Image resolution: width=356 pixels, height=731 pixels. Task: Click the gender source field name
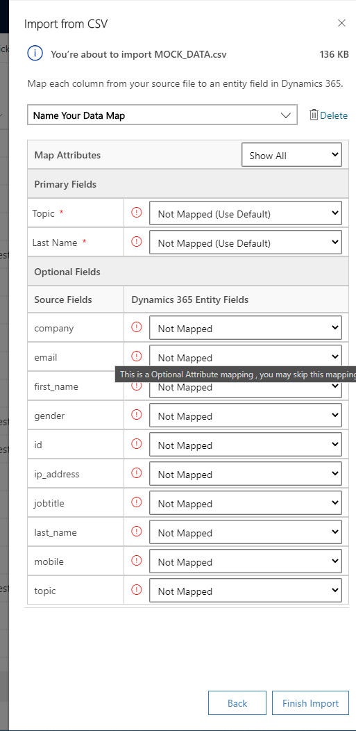(x=49, y=416)
